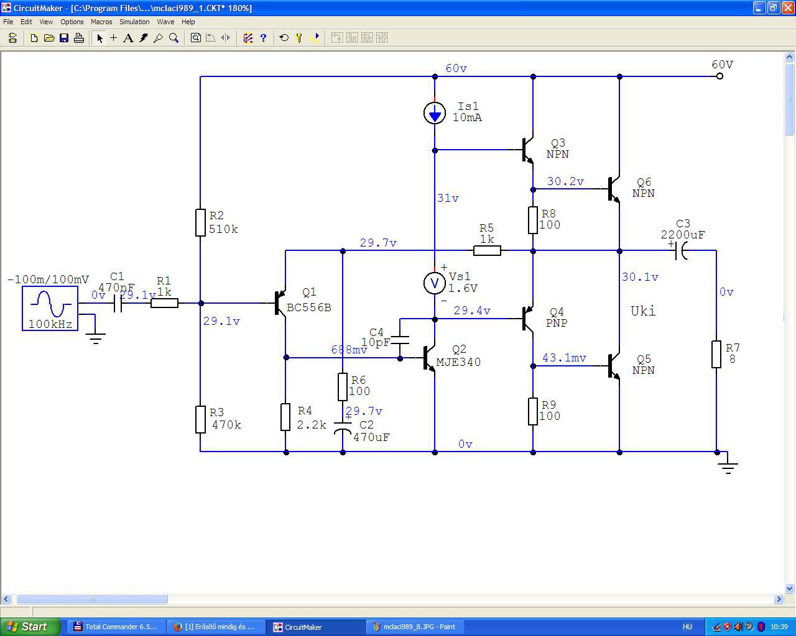Select load resistor R7

point(716,354)
